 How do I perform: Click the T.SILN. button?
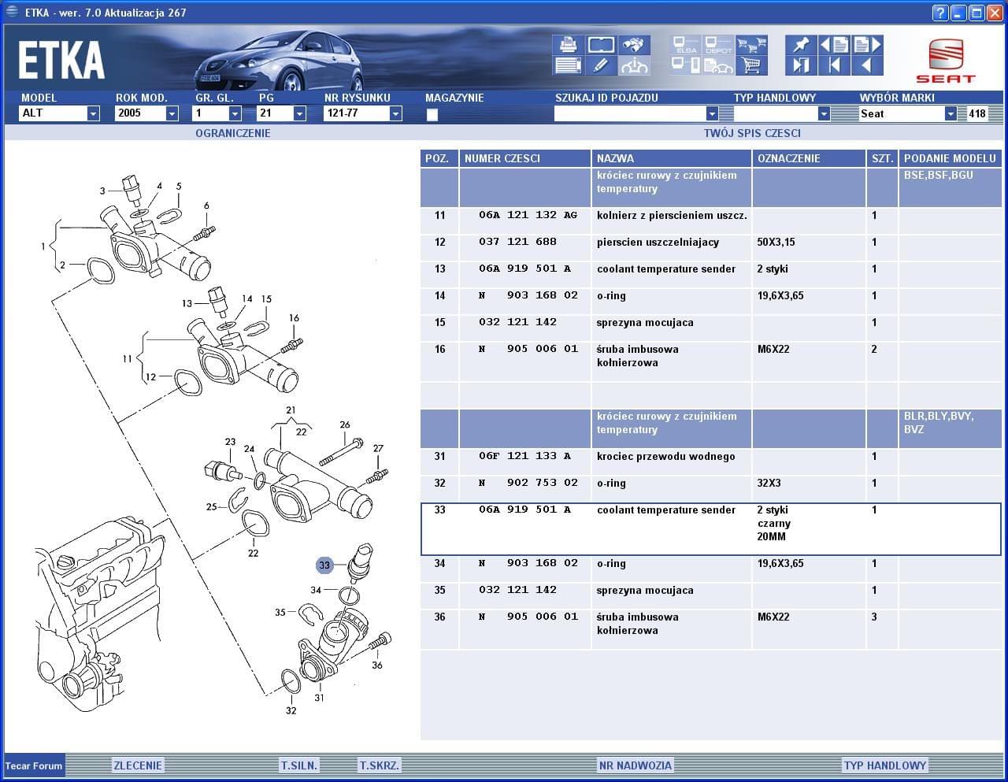pyautogui.click(x=299, y=765)
